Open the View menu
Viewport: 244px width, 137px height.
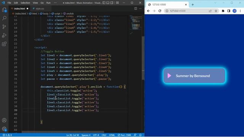coord(35,3)
